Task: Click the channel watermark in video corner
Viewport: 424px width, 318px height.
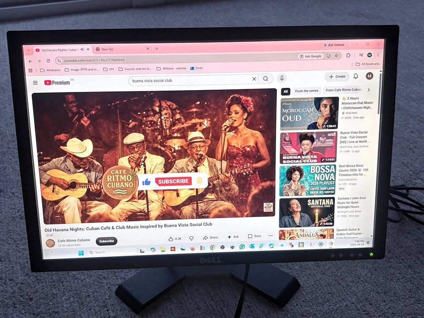Action: (x=268, y=208)
